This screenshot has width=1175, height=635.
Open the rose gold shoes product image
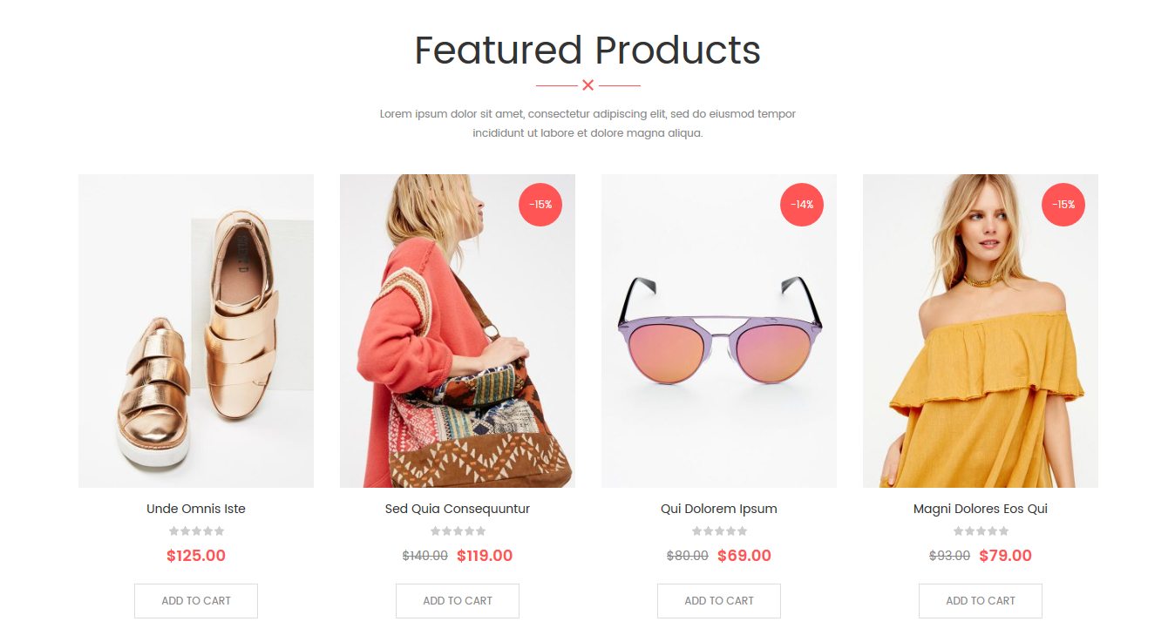coord(196,331)
